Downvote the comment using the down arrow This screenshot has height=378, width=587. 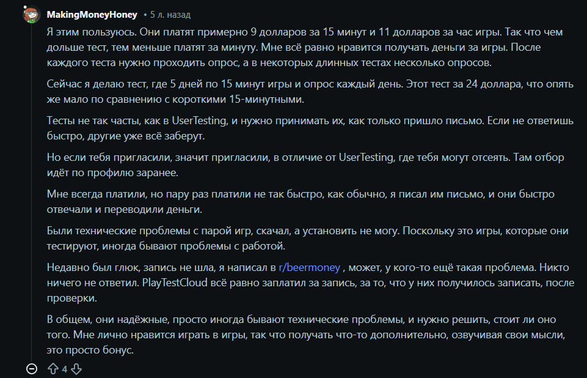coord(75,368)
